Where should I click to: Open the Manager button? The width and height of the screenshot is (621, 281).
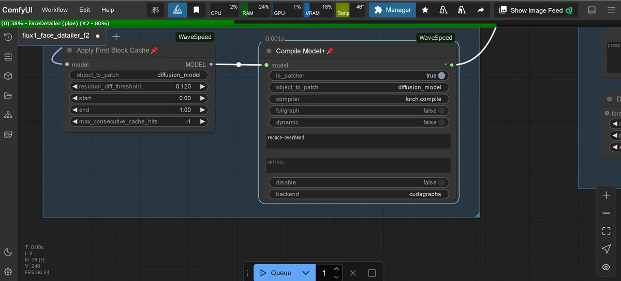click(x=392, y=10)
